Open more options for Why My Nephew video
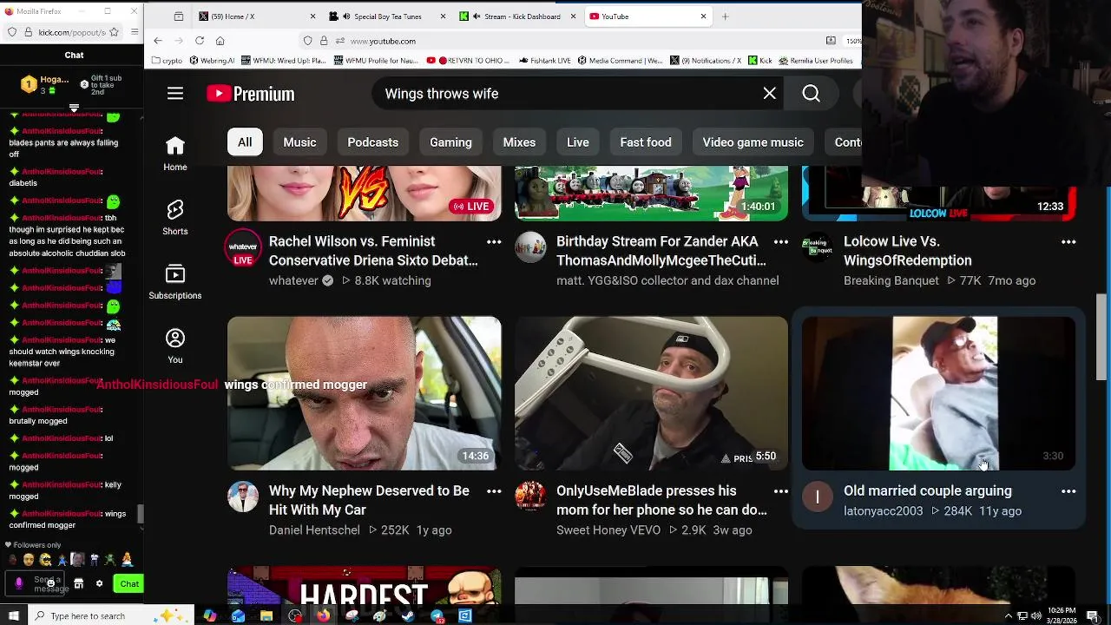 [494, 491]
